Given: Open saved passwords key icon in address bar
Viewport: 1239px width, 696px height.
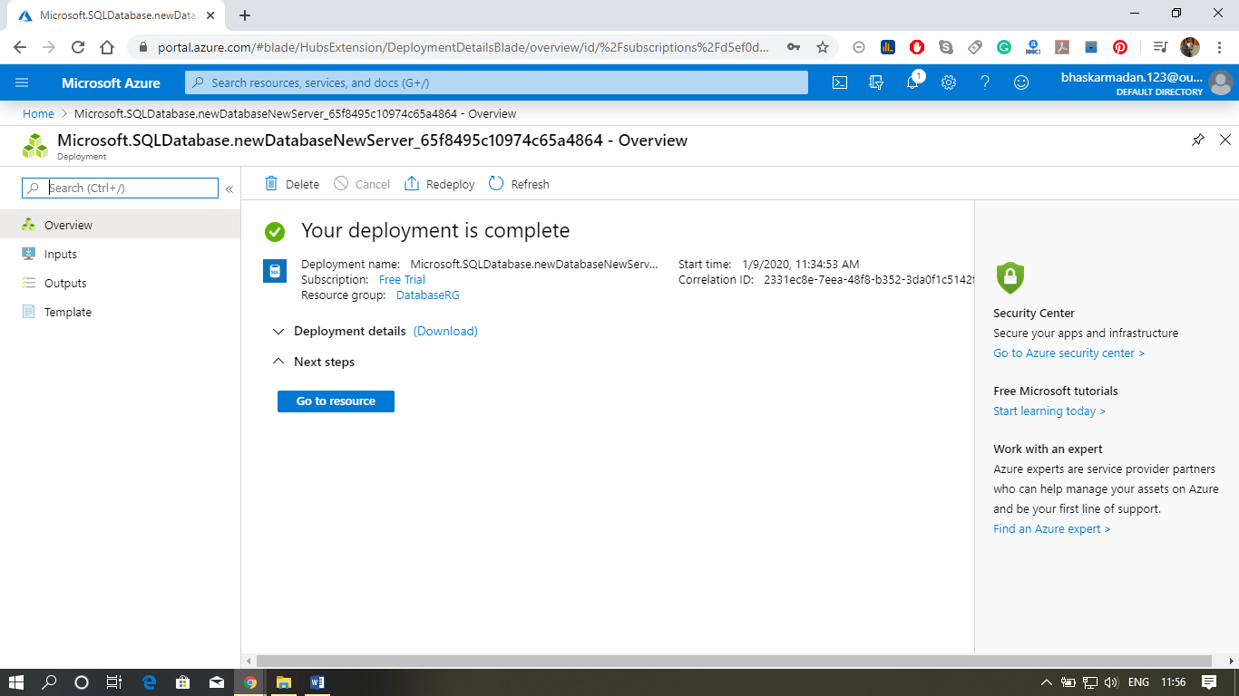Looking at the screenshot, I should coord(794,47).
